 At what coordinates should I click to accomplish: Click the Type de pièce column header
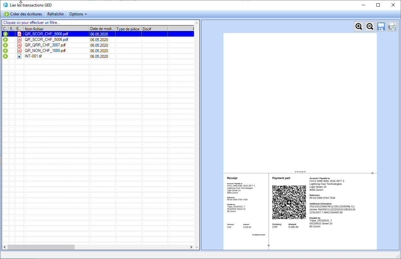coord(128,29)
